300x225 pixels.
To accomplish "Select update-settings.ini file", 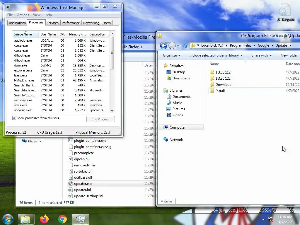I will point(88,196).
